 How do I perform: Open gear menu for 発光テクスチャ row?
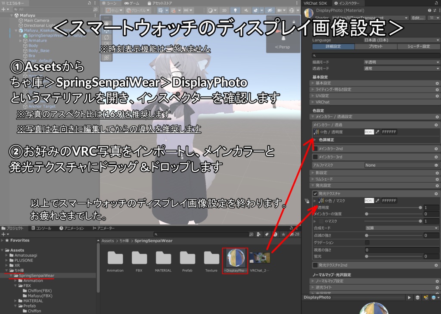[436, 193]
